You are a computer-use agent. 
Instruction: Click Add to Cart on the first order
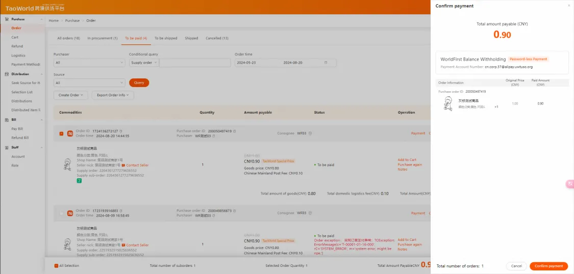[x=407, y=159]
